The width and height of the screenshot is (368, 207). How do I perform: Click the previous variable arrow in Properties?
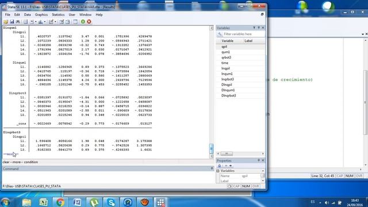pyautogui.click(x=226, y=166)
